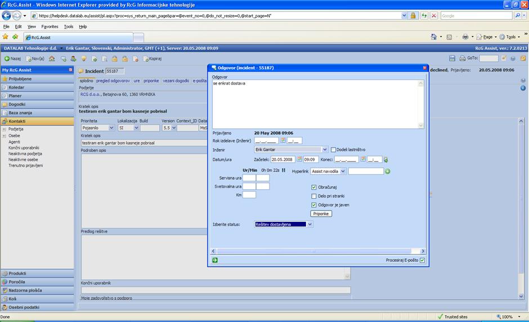Pause the Ur/Min timer
529x322 pixels.
284,170
